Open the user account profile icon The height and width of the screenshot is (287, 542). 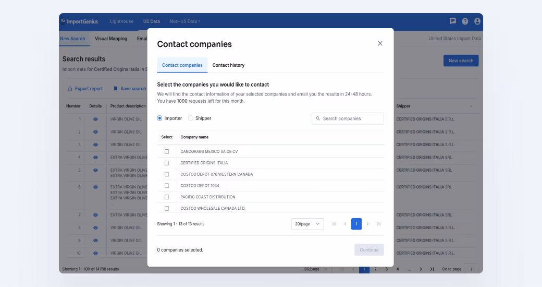(x=477, y=21)
